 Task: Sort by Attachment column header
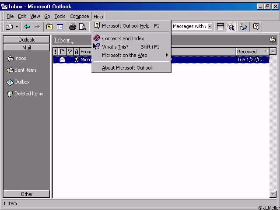click(x=77, y=52)
